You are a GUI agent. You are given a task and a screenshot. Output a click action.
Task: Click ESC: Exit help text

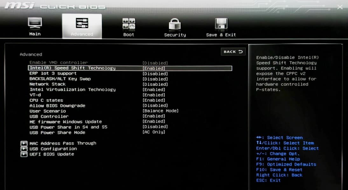(268, 180)
